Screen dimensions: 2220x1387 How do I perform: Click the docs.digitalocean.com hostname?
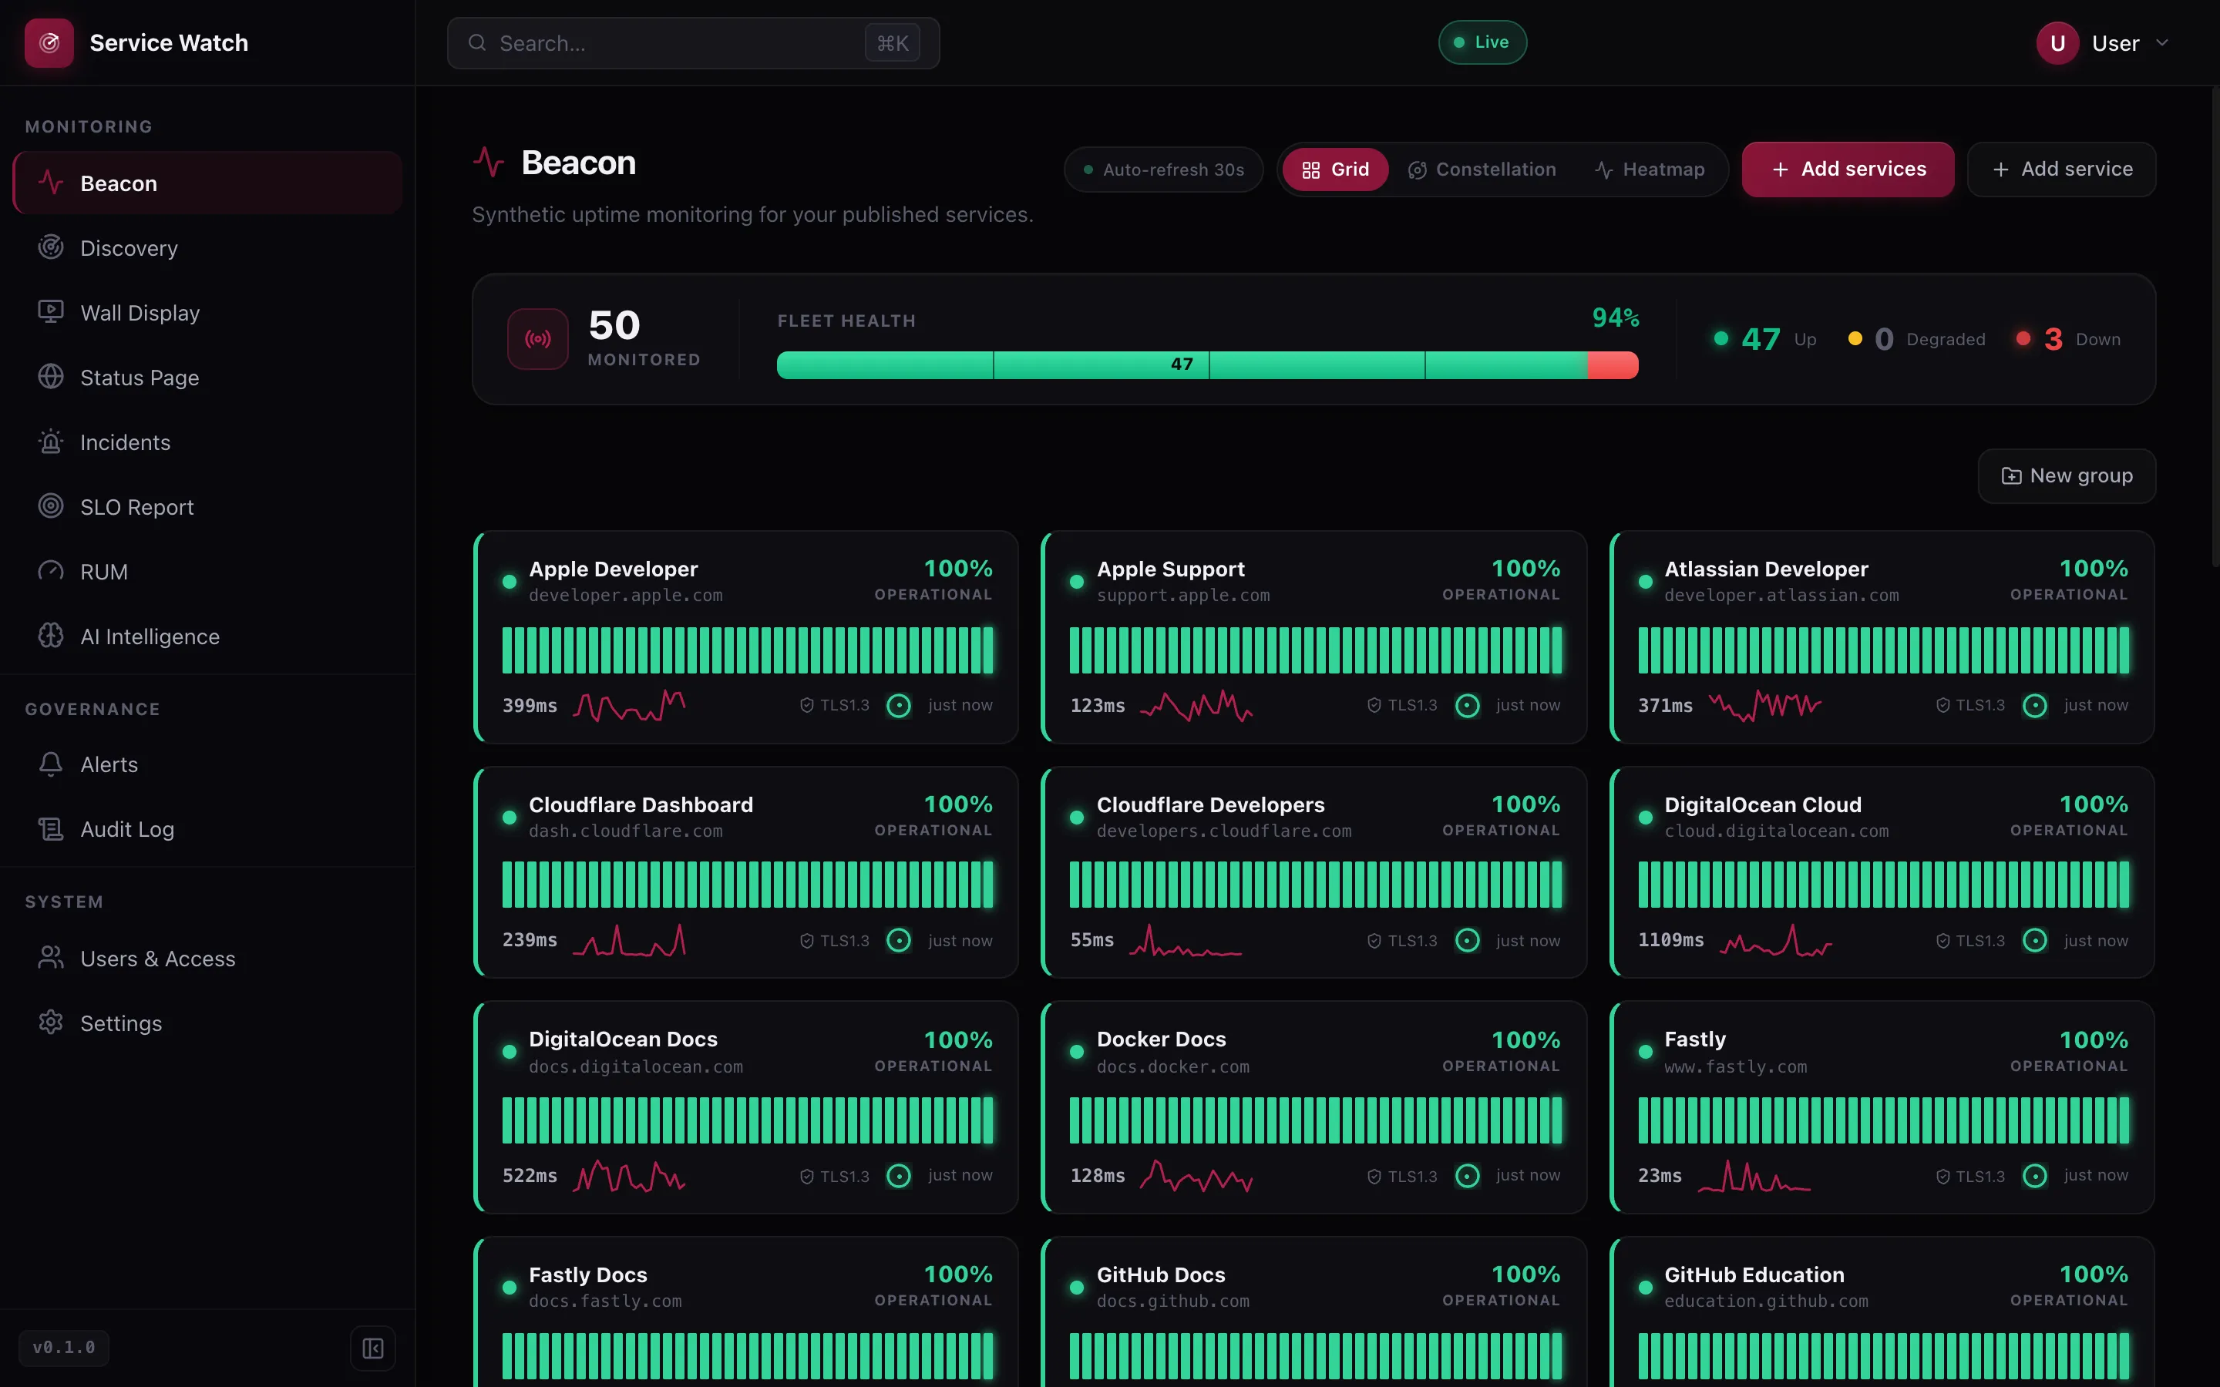(x=636, y=1067)
